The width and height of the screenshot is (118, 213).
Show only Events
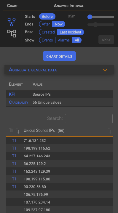(47, 40)
